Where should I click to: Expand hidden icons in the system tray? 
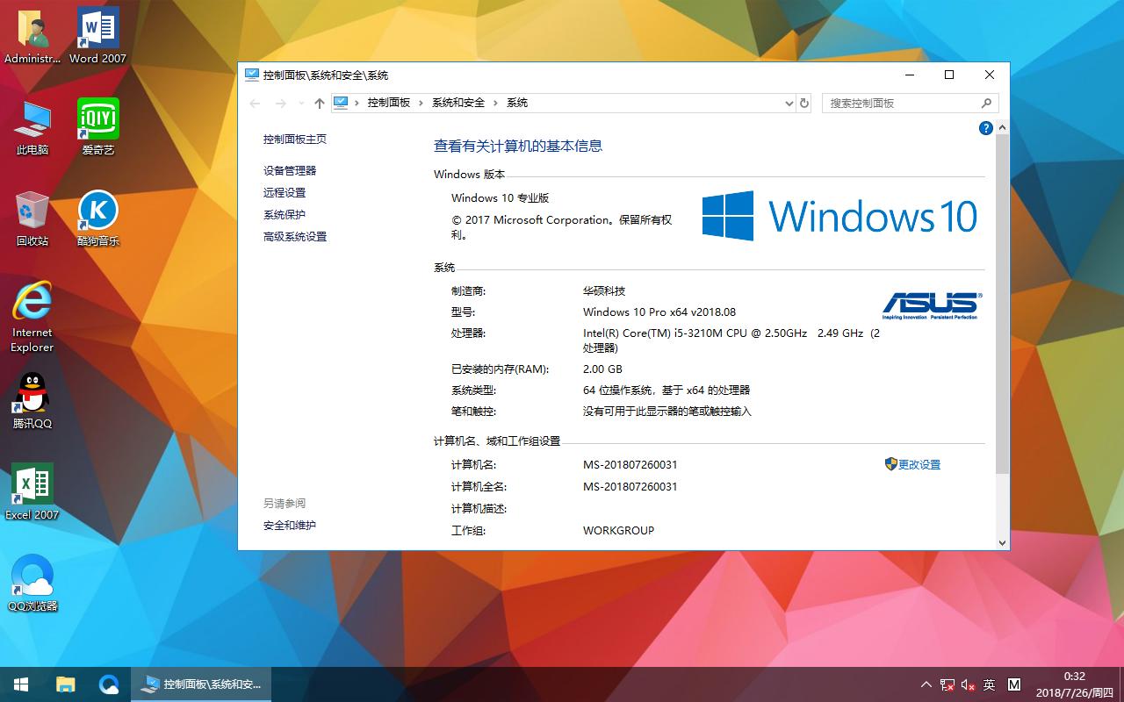(x=925, y=684)
